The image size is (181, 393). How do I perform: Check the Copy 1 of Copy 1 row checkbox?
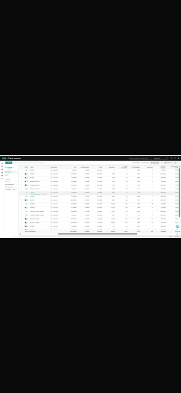click(21, 215)
